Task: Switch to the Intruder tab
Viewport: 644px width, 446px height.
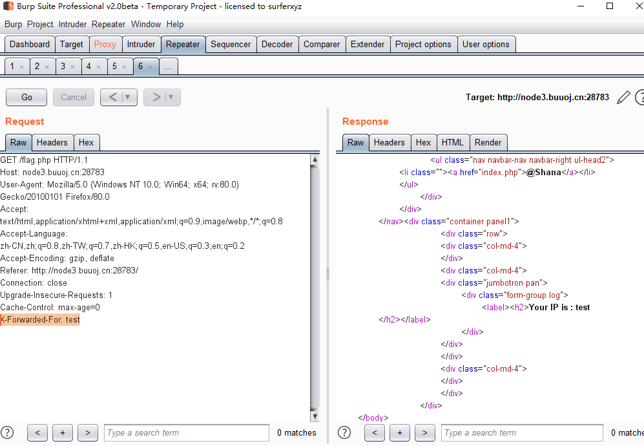Action: (x=141, y=44)
